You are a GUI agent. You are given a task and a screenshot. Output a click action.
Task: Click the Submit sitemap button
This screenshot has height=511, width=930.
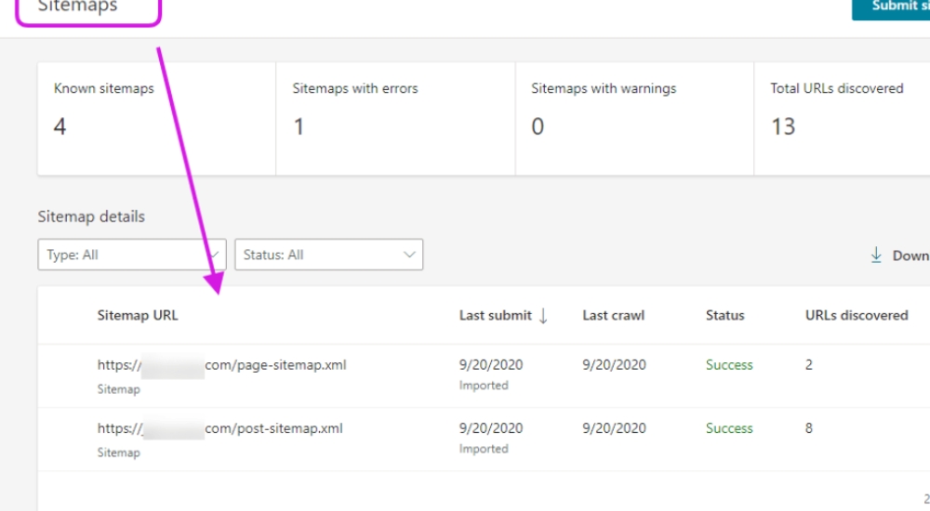click(891, 7)
